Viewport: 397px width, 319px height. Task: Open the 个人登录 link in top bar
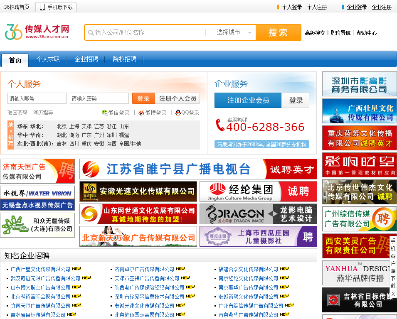[292, 7]
